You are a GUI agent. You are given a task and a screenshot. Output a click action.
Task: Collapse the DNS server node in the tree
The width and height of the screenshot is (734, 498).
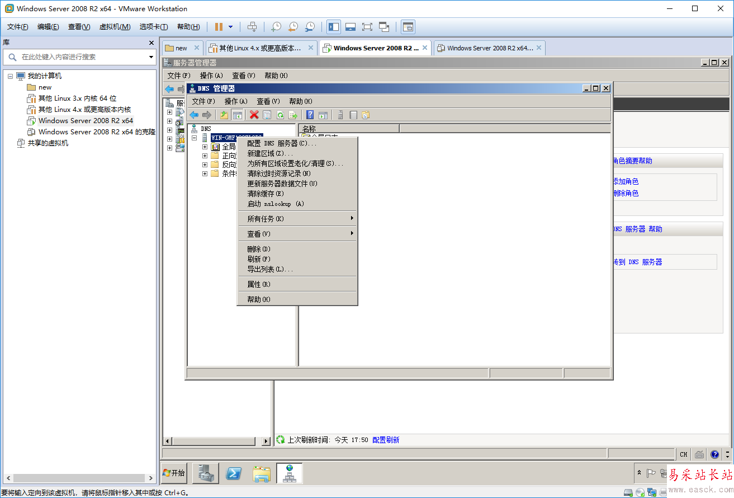pos(194,138)
